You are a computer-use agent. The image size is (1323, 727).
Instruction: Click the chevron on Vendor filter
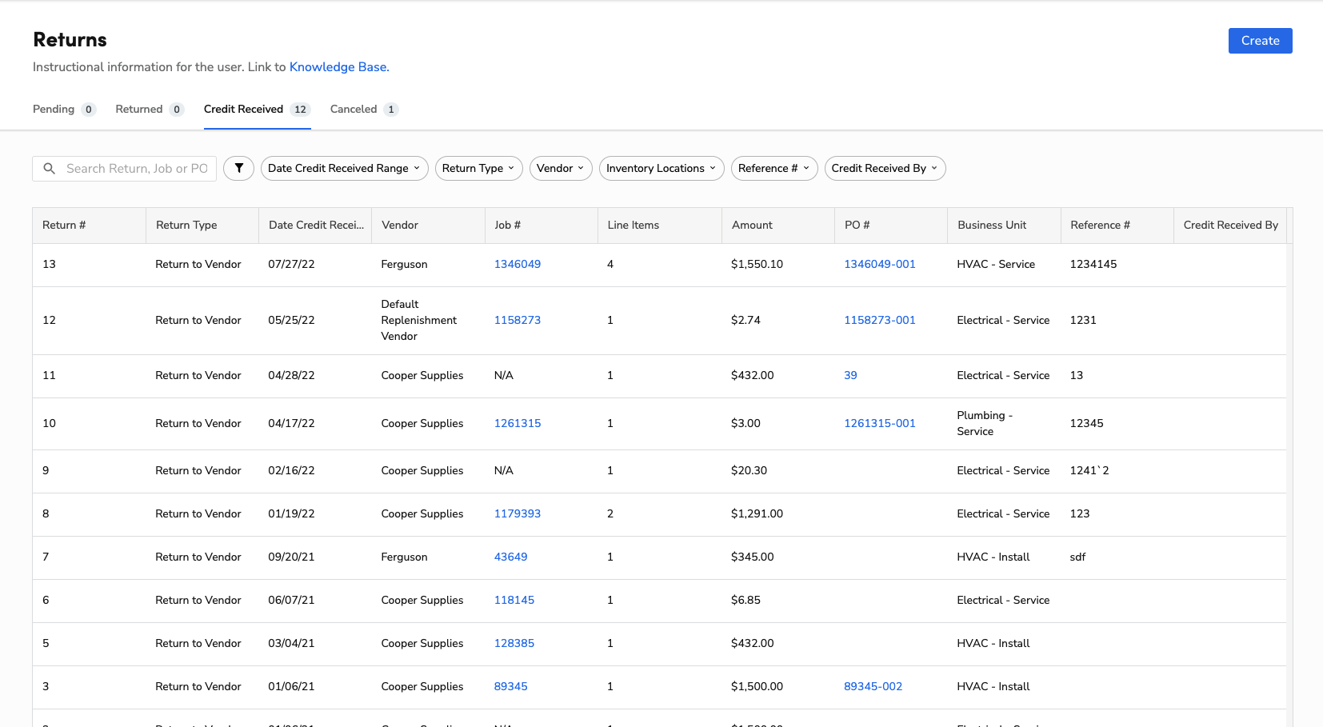(x=582, y=168)
